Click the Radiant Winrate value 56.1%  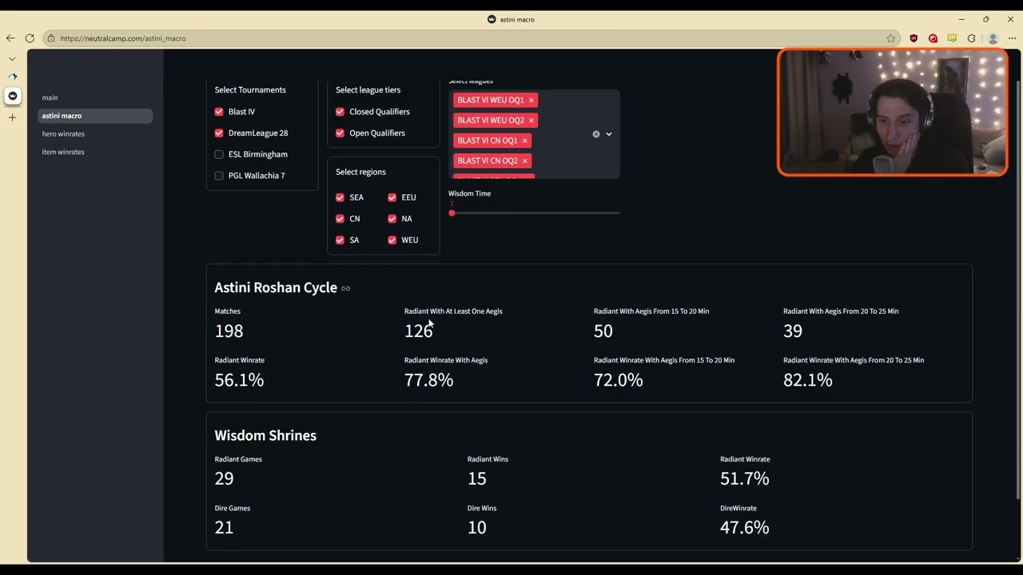(x=239, y=380)
